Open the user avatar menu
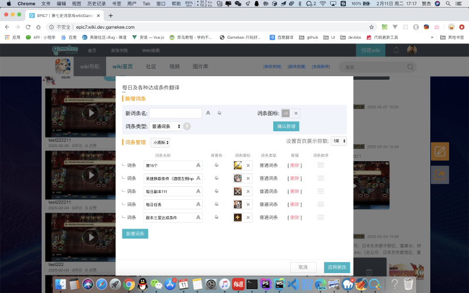This screenshot has width=469, height=293. [x=412, y=50]
